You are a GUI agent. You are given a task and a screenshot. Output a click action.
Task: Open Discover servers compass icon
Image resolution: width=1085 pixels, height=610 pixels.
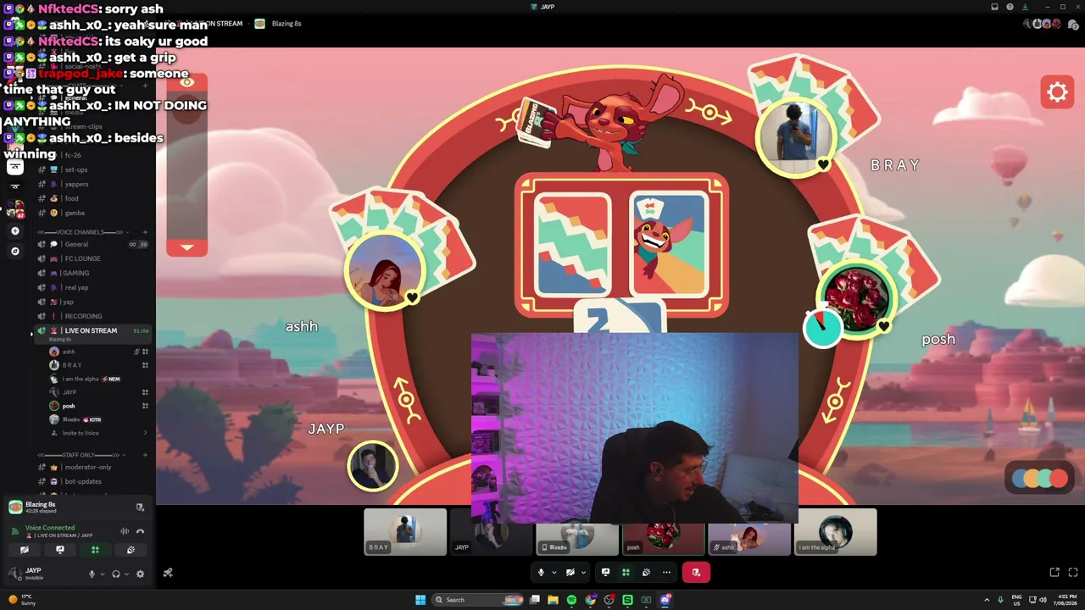14,251
